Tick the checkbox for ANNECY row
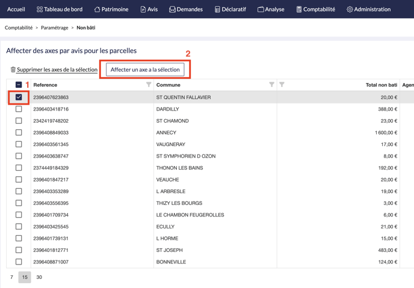 (19, 132)
